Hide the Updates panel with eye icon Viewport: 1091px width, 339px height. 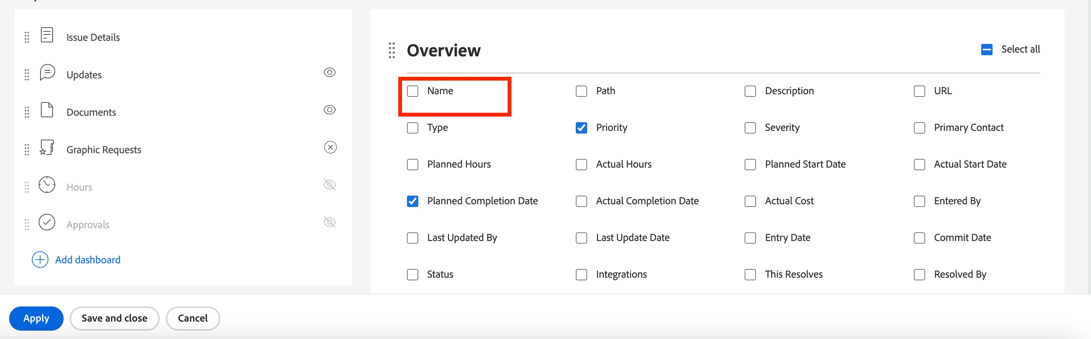329,72
